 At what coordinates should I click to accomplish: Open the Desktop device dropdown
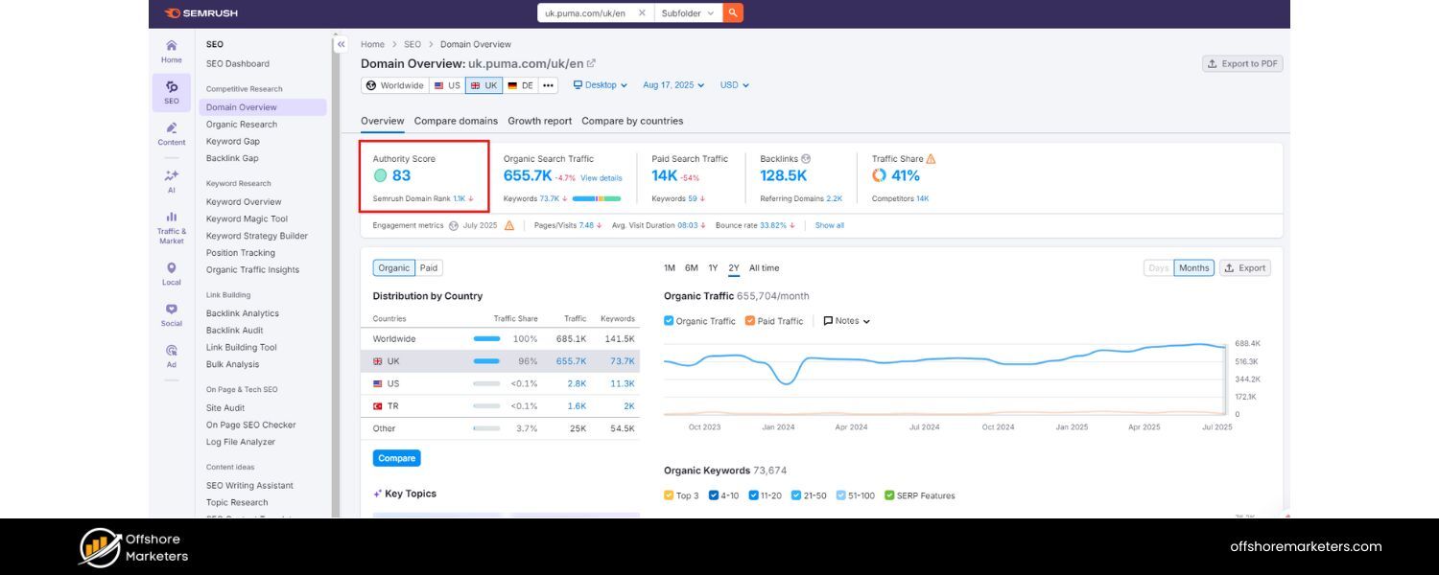pos(601,85)
